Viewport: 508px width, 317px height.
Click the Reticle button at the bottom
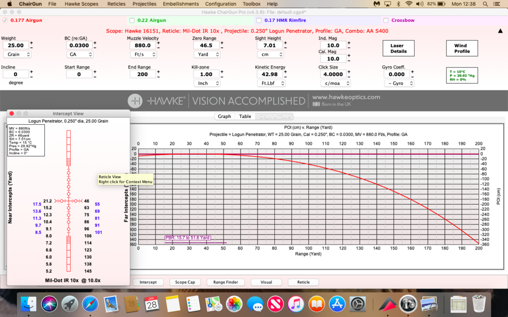click(x=303, y=282)
